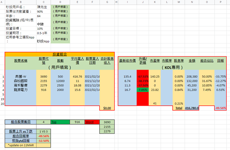Click the stock code cell 2155
Screen dimensions: 230x150
pyautogui.click(x=44, y=81)
